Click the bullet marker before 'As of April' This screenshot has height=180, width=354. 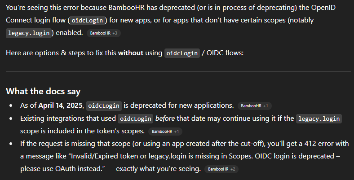point(12,106)
